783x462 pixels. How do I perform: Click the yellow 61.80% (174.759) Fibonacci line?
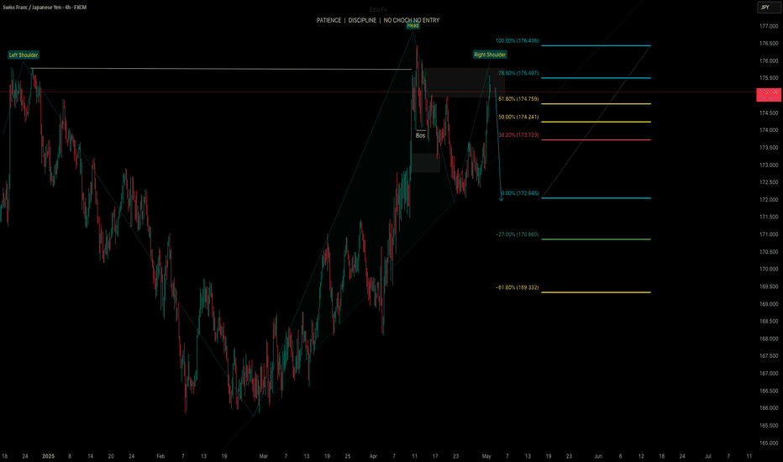596,104
